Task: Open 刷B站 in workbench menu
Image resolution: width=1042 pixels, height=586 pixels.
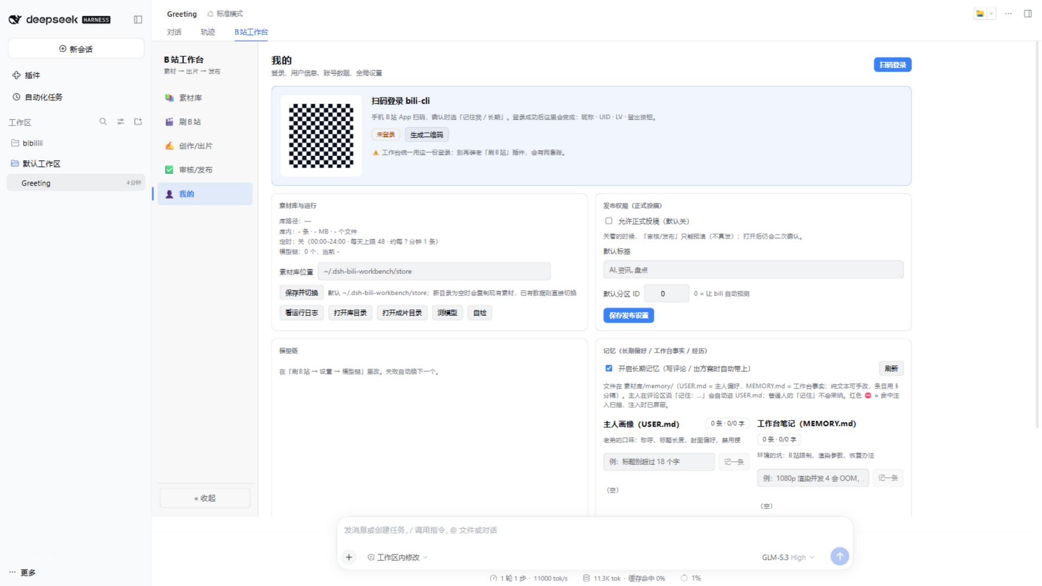Action: [205, 122]
